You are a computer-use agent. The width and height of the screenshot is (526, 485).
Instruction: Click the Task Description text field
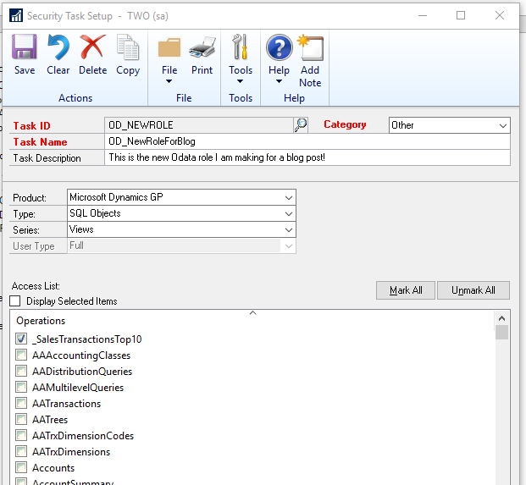tap(307, 157)
